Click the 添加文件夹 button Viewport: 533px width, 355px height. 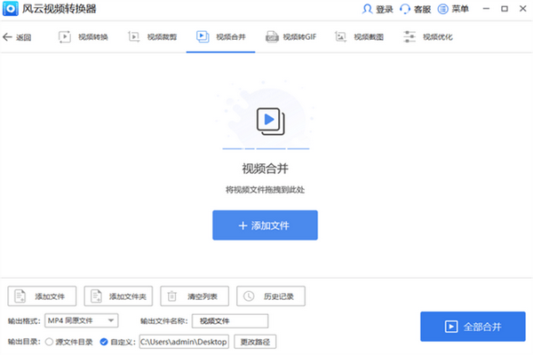tap(118, 296)
